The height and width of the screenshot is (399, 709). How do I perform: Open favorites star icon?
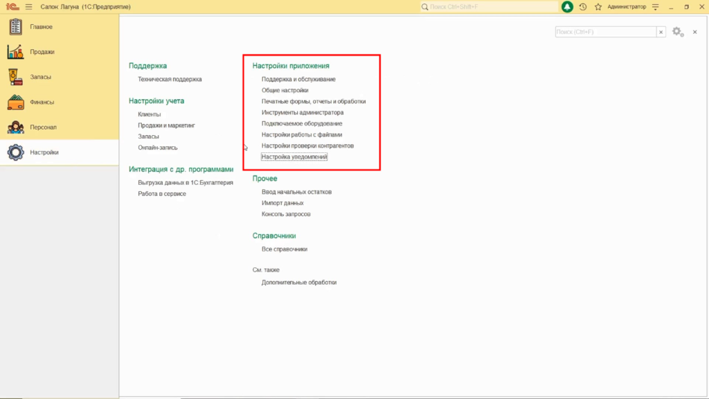pyautogui.click(x=598, y=7)
